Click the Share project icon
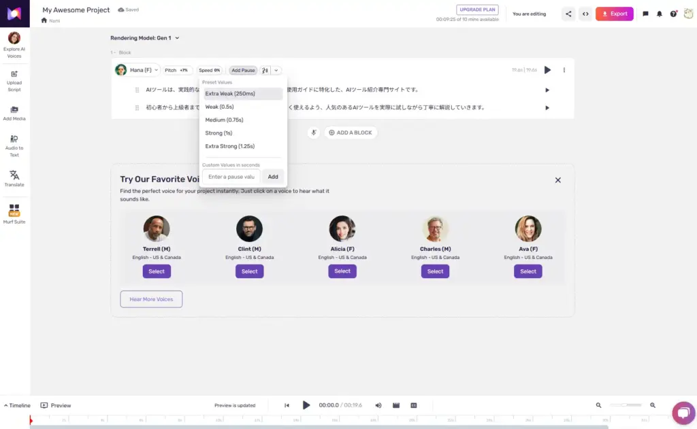Viewport: 697px width, 429px height. click(x=568, y=14)
